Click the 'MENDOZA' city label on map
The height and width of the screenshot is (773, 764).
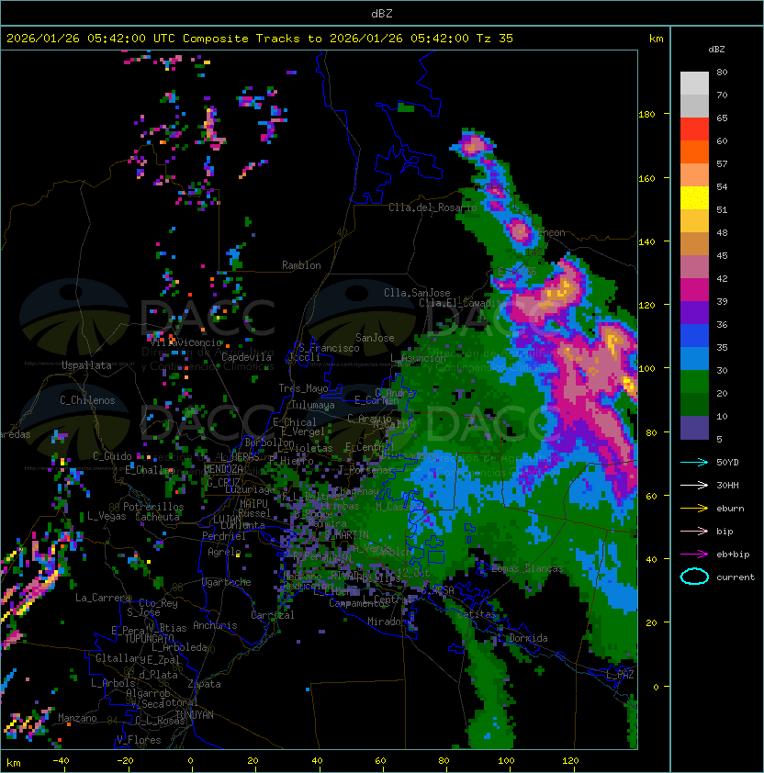click(223, 469)
